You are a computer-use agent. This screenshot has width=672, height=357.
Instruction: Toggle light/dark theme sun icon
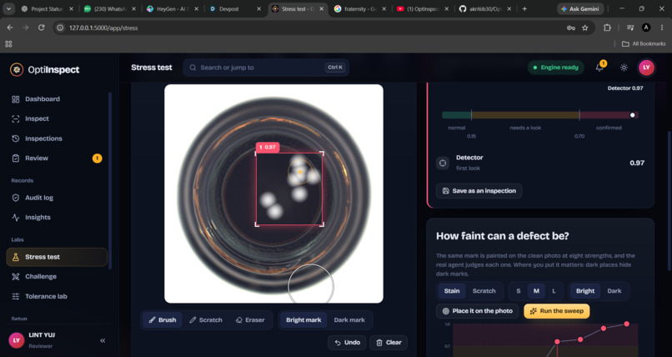click(x=624, y=68)
